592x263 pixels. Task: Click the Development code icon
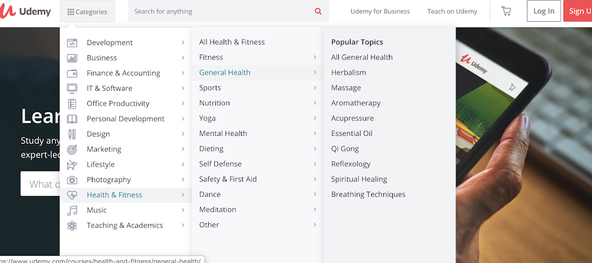72,43
